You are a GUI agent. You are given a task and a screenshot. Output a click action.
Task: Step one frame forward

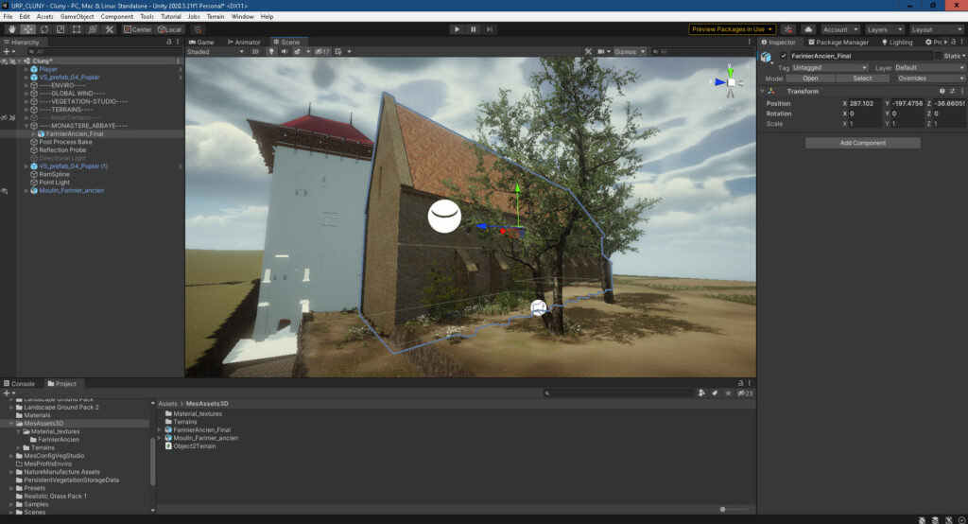pyautogui.click(x=490, y=29)
